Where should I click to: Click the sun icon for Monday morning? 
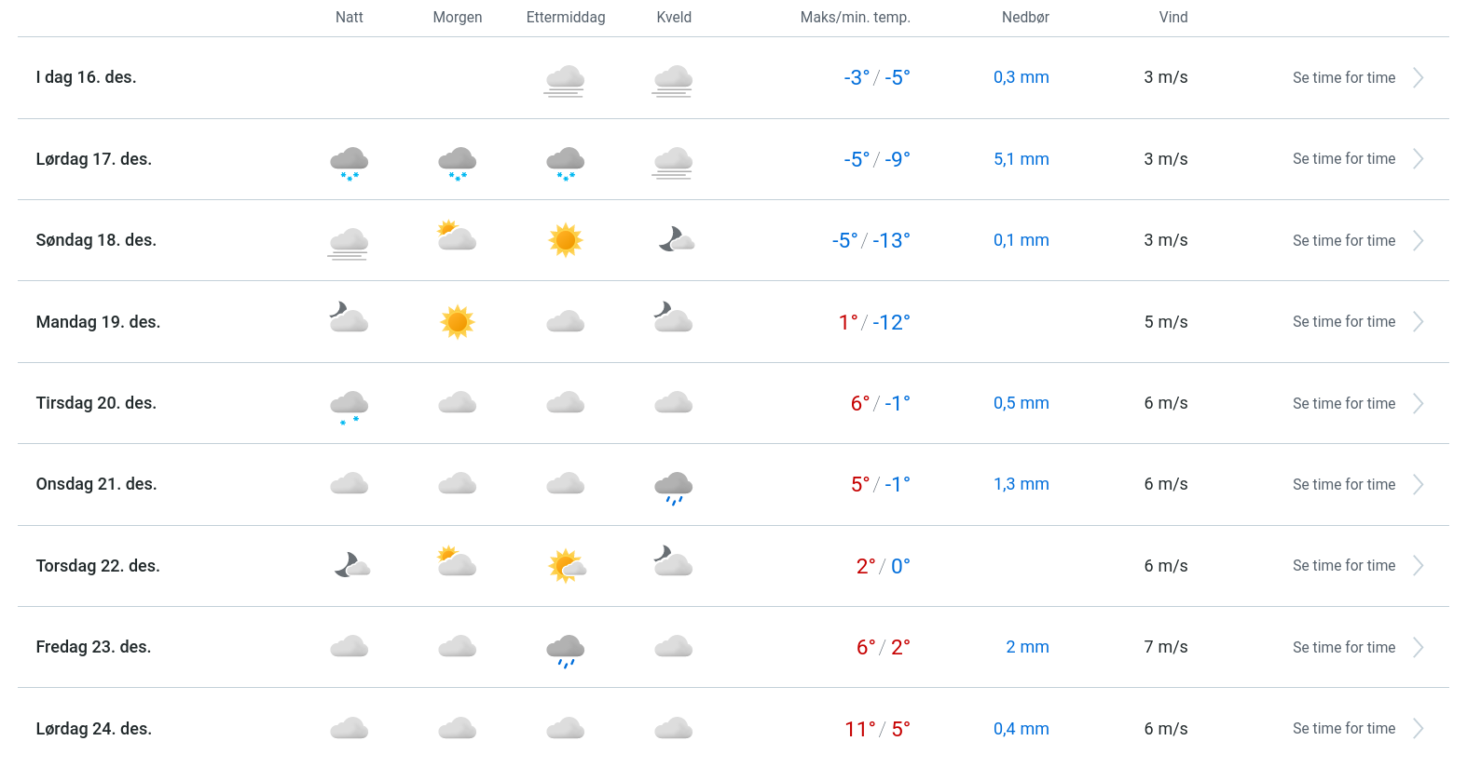point(457,322)
